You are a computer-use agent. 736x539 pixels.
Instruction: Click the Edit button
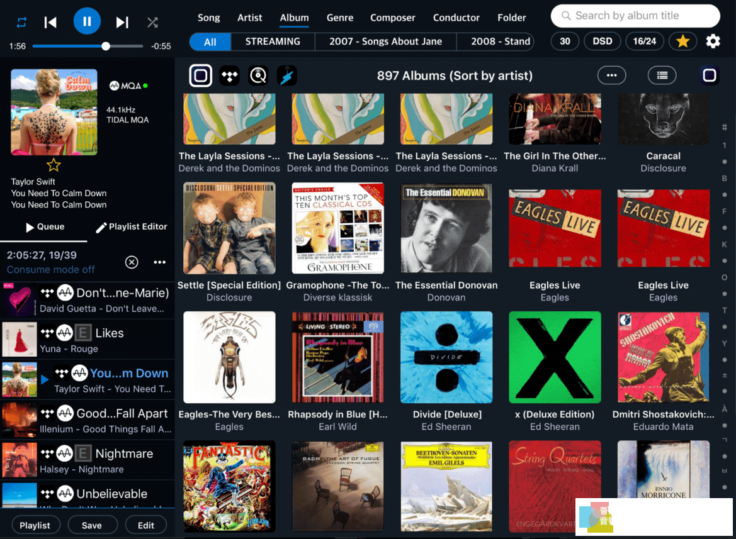pyautogui.click(x=146, y=525)
